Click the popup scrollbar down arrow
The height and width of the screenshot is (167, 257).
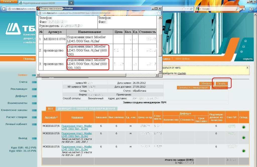pyautogui.click(x=160, y=72)
